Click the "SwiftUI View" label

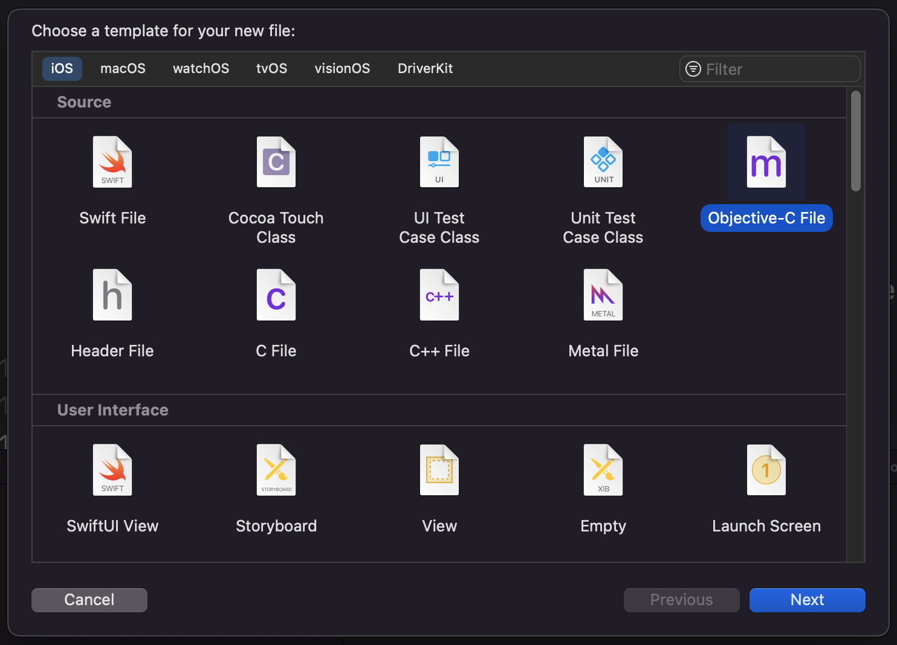112,526
